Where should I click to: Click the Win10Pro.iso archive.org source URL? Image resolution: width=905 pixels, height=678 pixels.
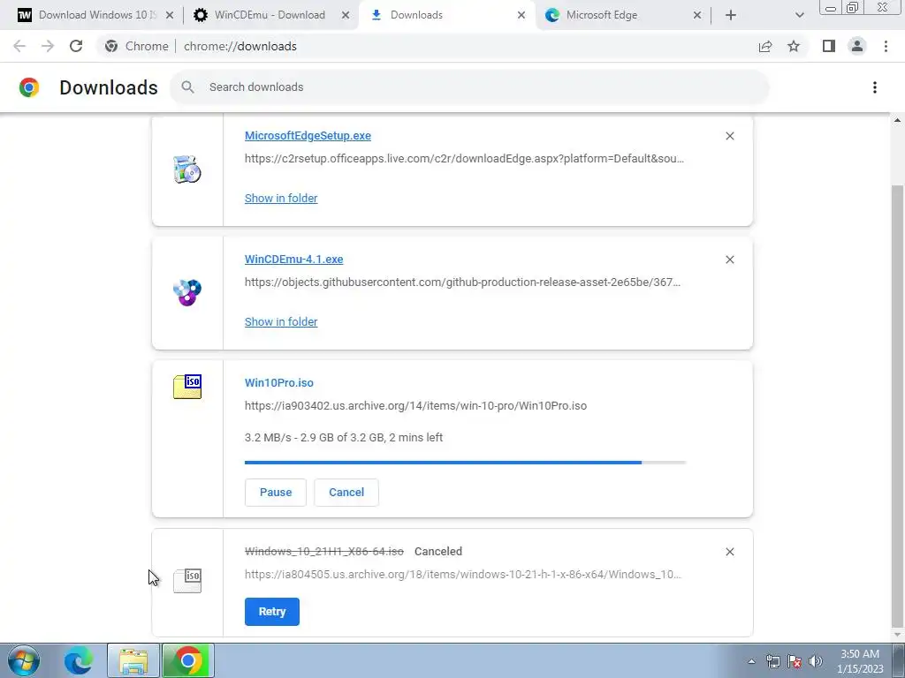(415, 406)
